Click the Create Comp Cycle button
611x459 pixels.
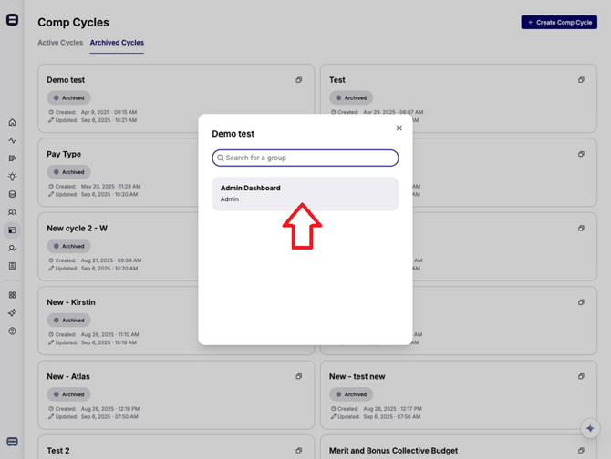tap(559, 22)
